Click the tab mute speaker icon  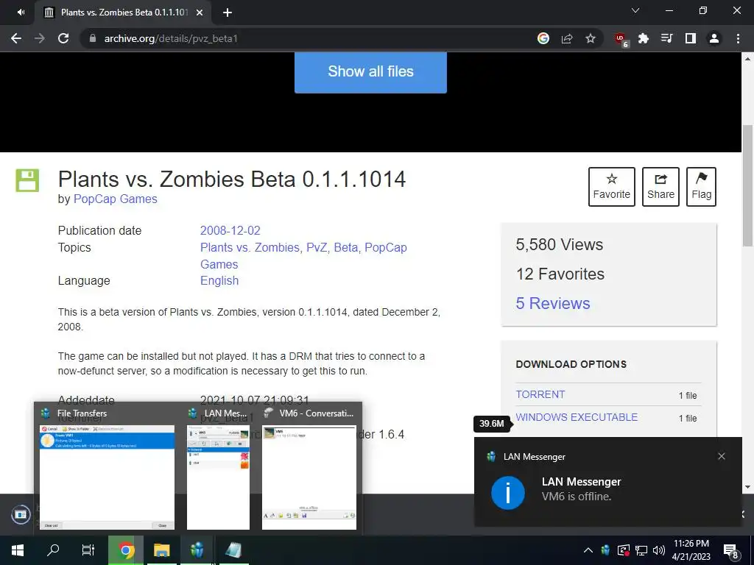(x=20, y=12)
